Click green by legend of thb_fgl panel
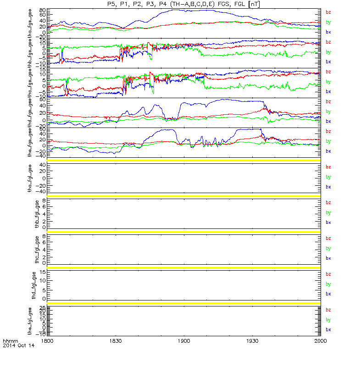The height and width of the screenshot is (367, 344). tap(328, 213)
